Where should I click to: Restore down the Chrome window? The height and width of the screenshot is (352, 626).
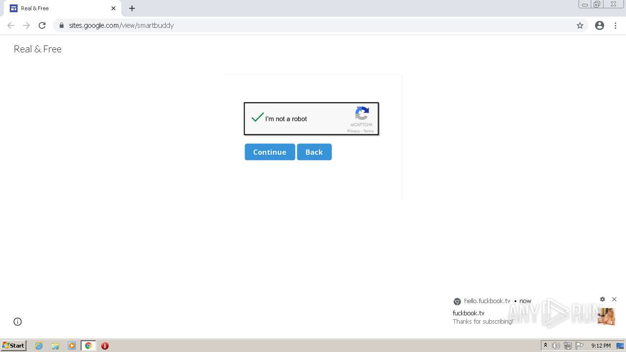point(597,4)
